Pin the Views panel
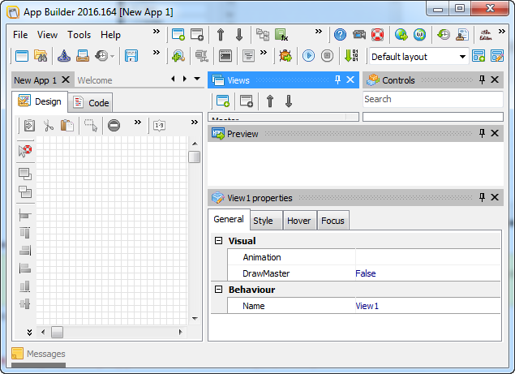The width and height of the screenshot is (515, 374). [338, 80]
